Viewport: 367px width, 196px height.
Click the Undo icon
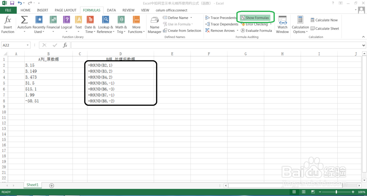(20, 3)
